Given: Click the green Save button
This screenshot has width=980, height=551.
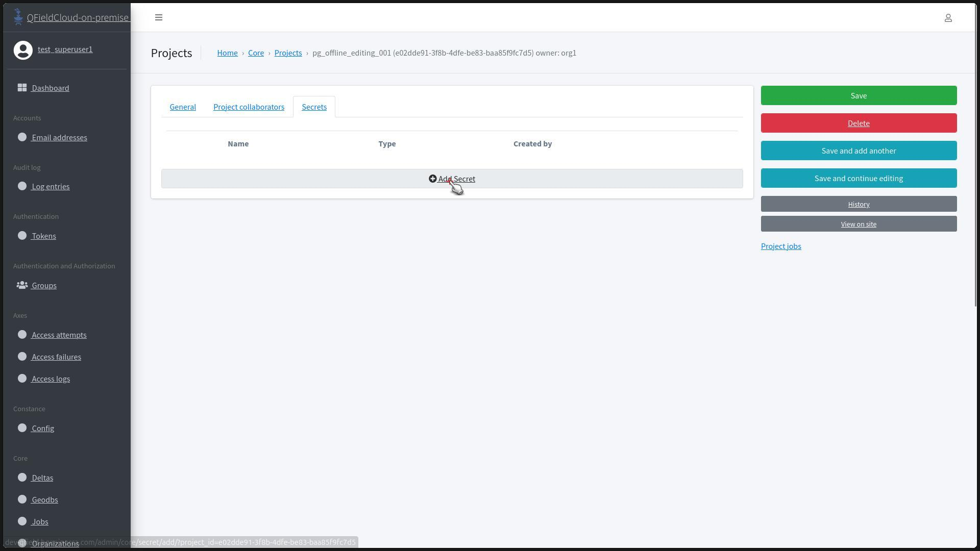Looking at the screenshot, I should 859,96.
